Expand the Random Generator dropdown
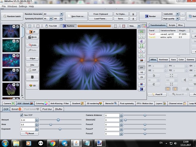The image size is (196, 147). (x=61, y=14)
